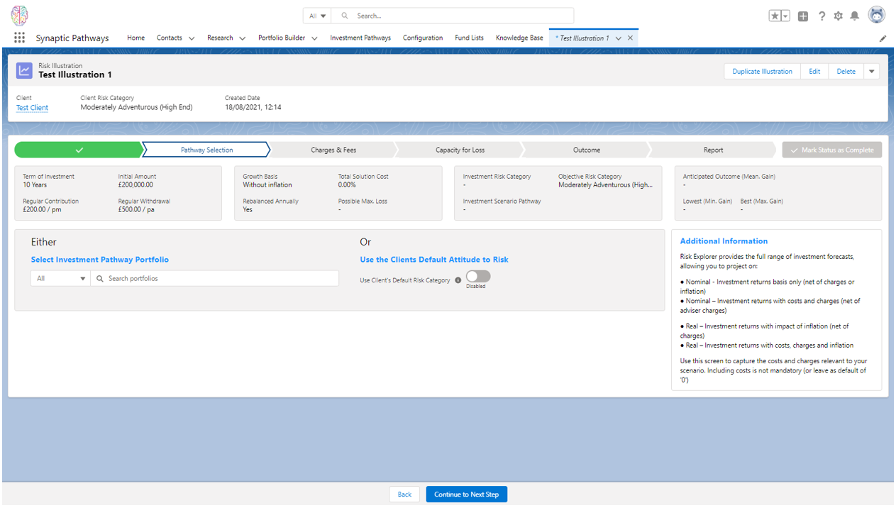This screenshot has width=896, height=508.
Task: Expand the favorites list arrow
Action: pyautogui.click(x=785, y=16)
